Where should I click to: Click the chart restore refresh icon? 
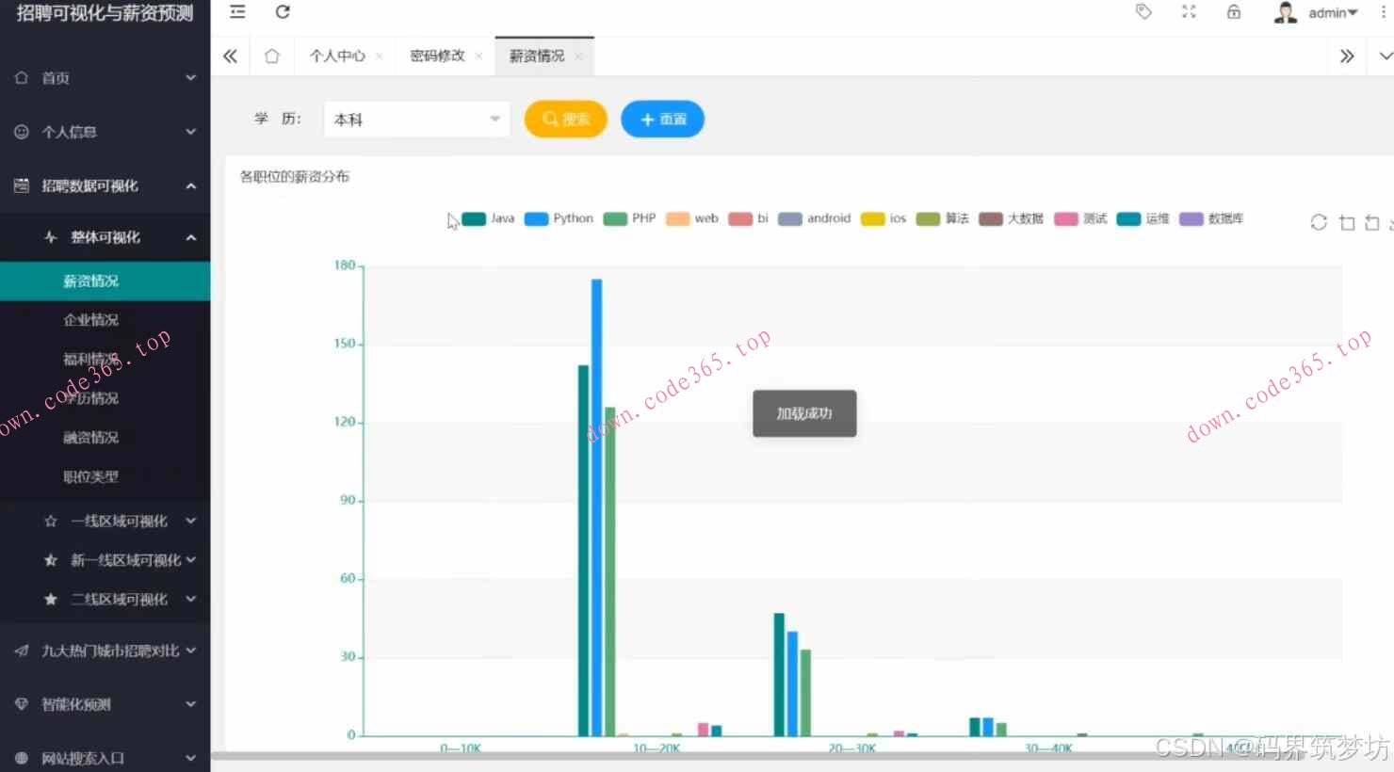[1319, 222]
